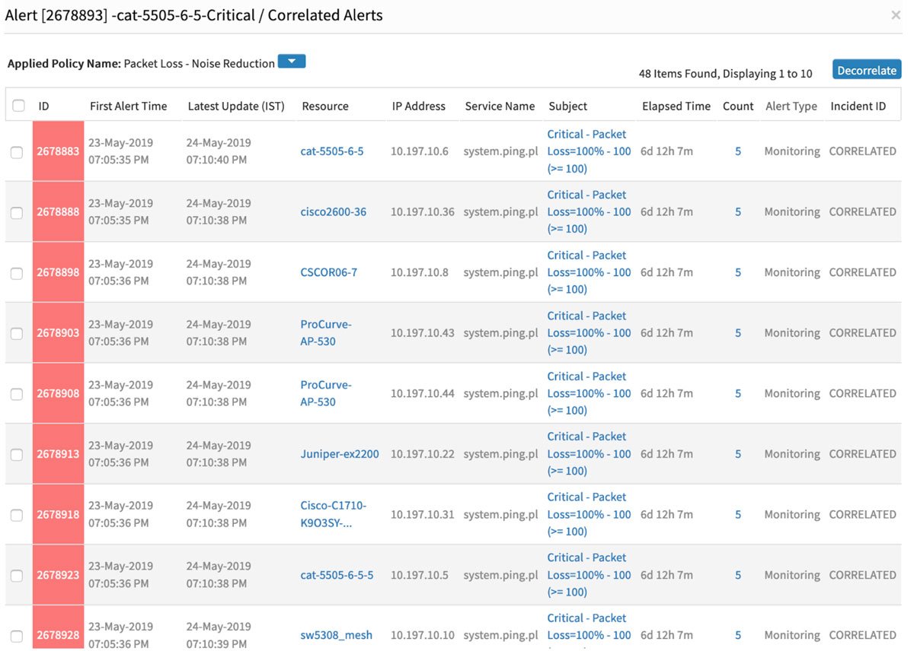This screenshot has width=914, height=651.
Task: Open the Juniper-ex2200 resource link
Action: pyautogui.click(x=340, y=454)
